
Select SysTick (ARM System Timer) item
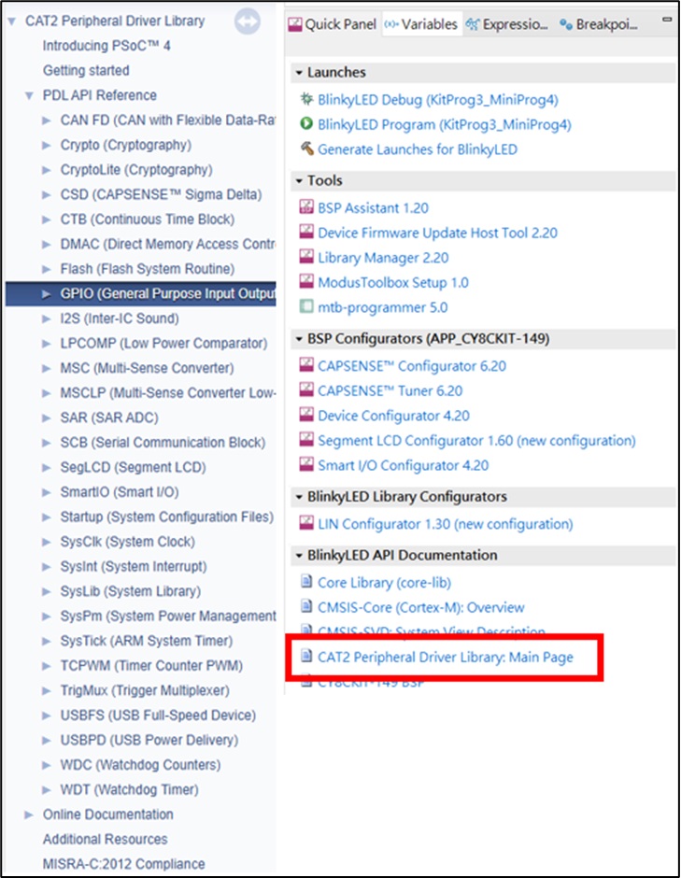coord(147,641)
